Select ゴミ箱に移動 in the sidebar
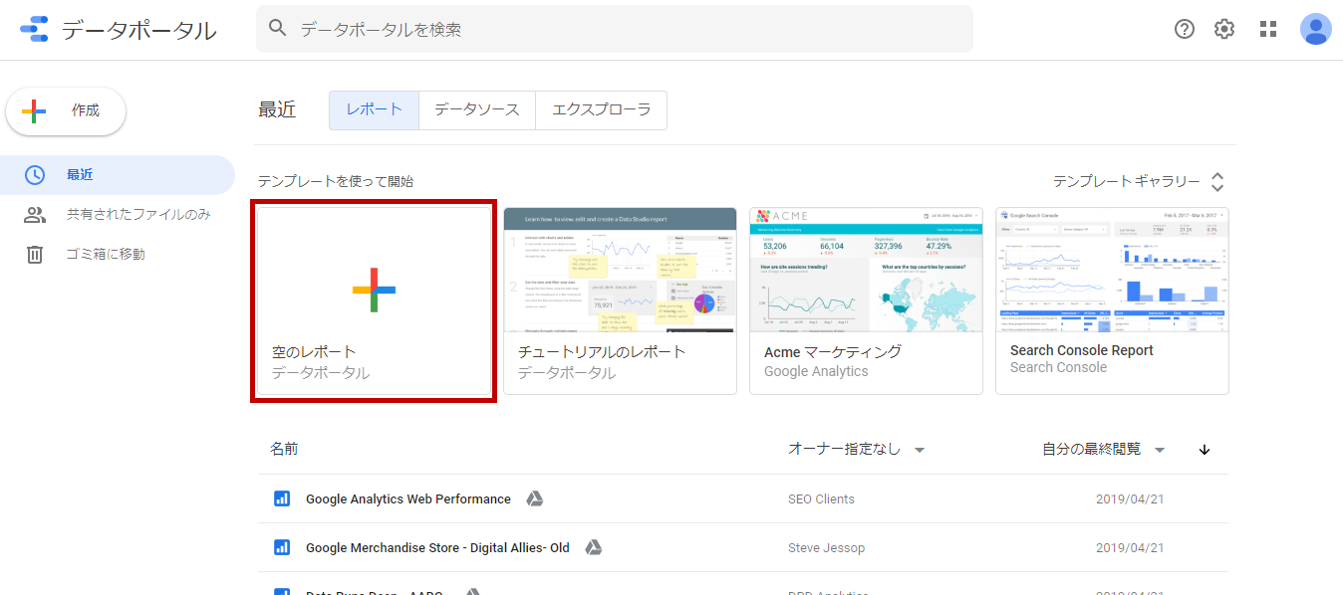 (118, 255)
